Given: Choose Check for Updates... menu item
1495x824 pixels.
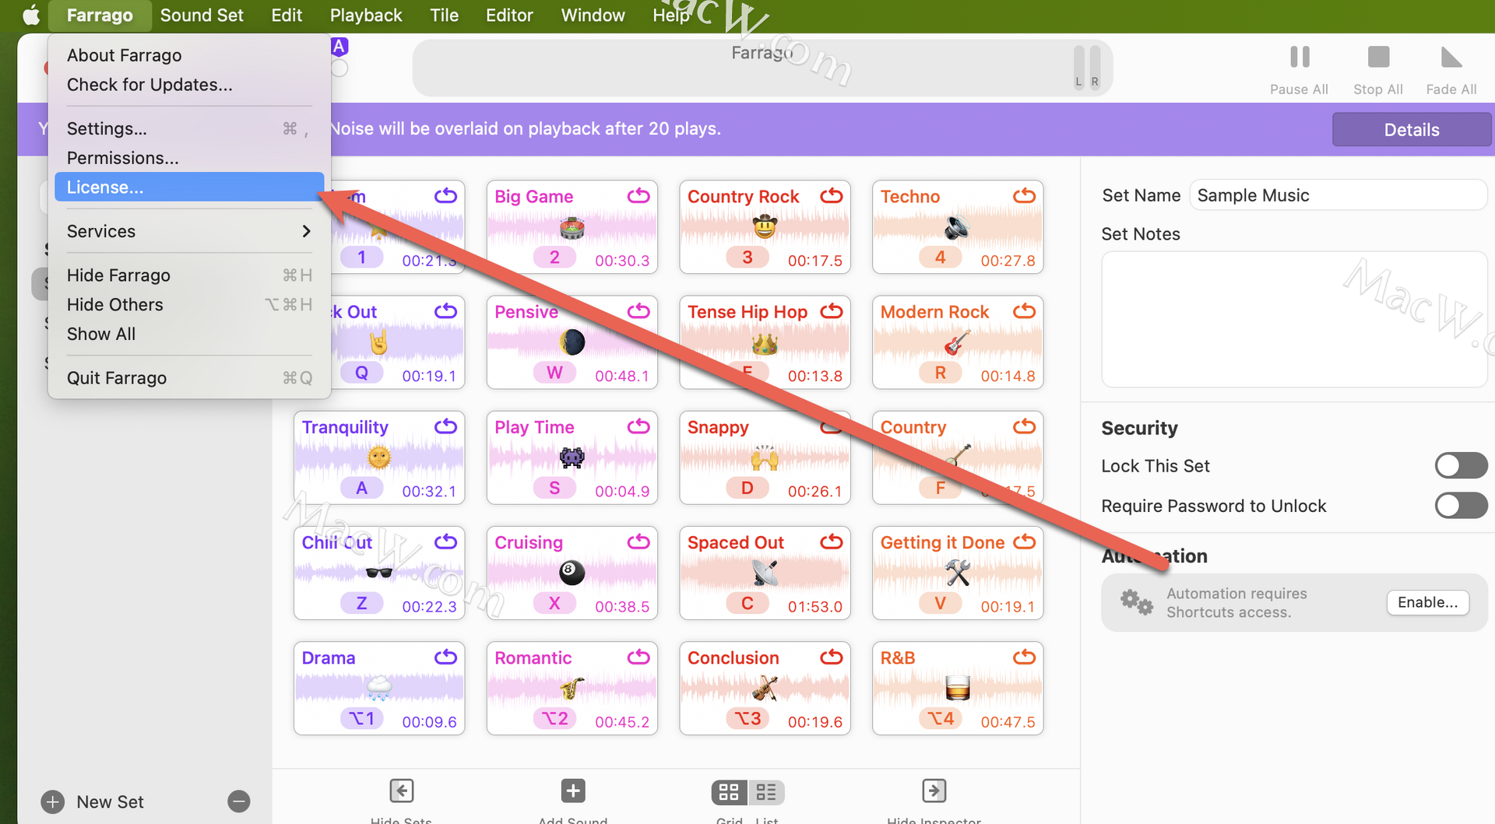Looking at the screenshot, I should (149, 85).
